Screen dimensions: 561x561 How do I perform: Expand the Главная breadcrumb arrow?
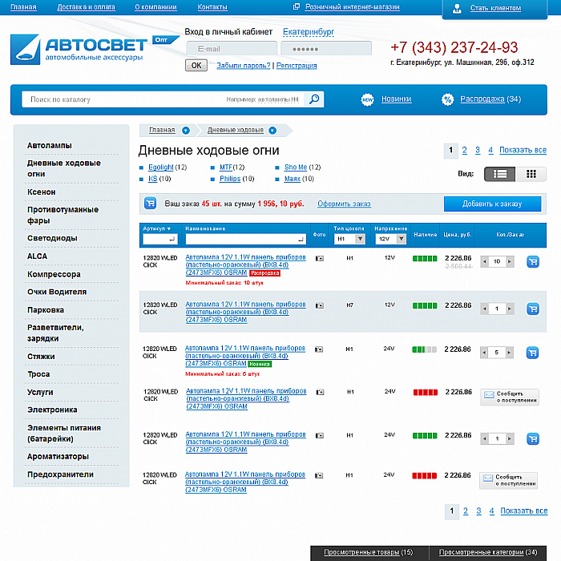click(186, 131)
